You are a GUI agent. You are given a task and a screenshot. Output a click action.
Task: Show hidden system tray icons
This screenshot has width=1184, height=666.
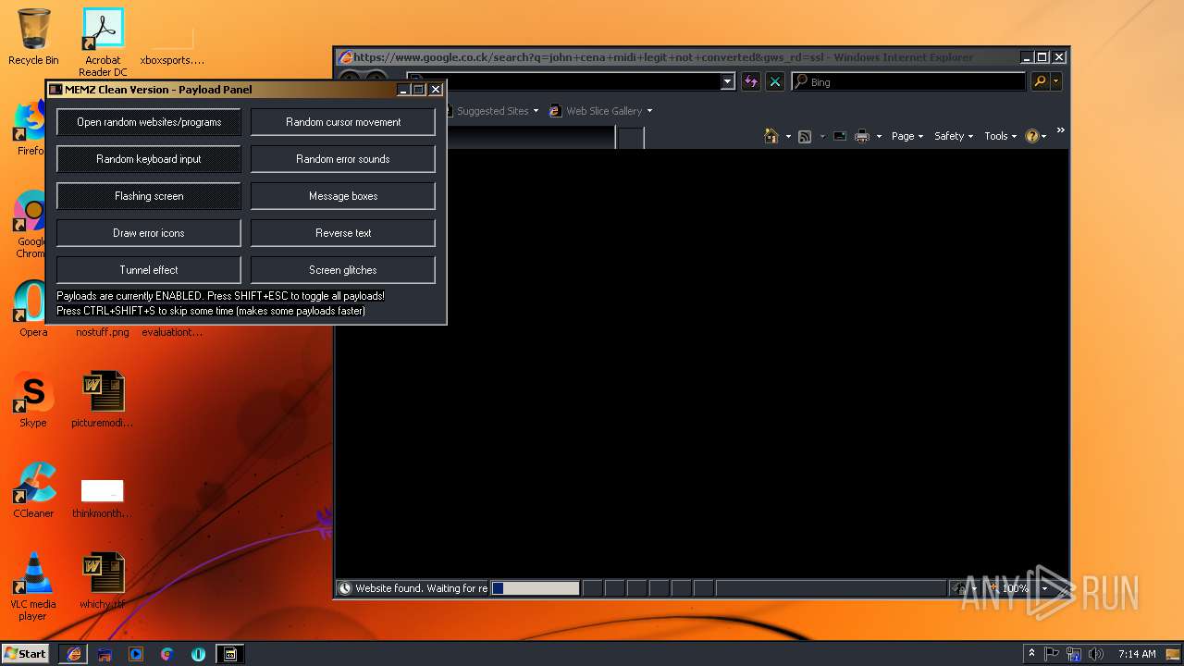point(1031,653)
